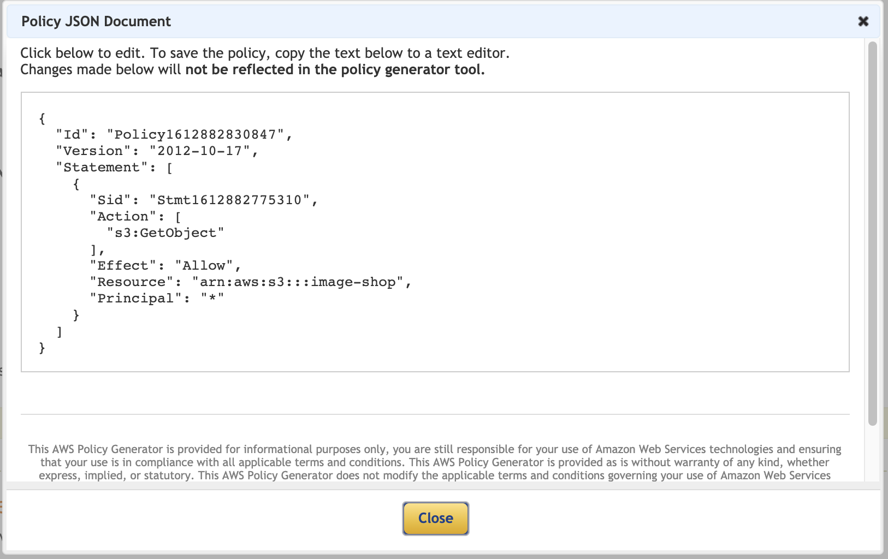This screenshot has width=888, height=559.
Task: Click the AWS Policy Generator disclaimer paragraph
Action: tap(435, 462)
